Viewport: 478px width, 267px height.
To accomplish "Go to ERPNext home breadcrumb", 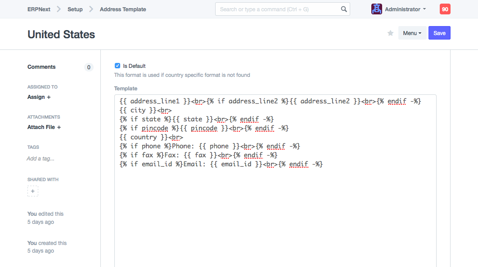I will click(39, 9).
